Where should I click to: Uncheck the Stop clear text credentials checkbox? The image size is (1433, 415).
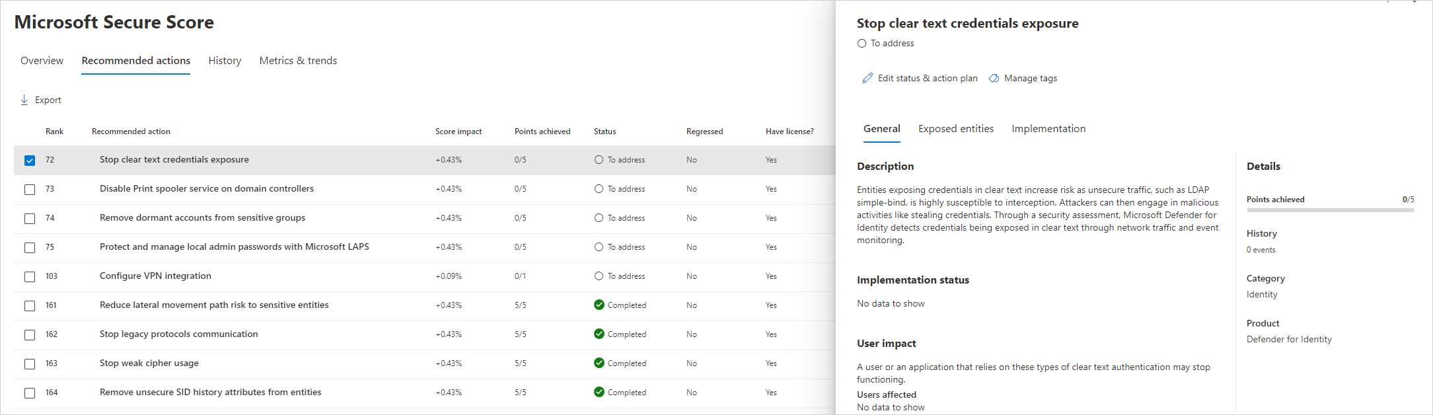(x=30, y=161)
